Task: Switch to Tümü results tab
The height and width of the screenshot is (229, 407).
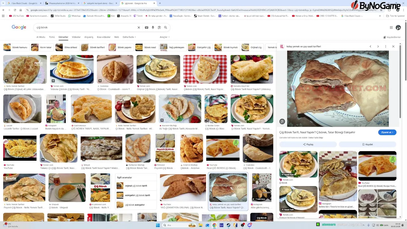Action: click(52, 37)
